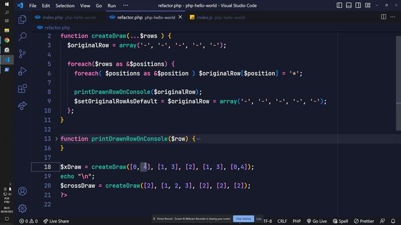Click Live Share in the status bar

point(56,221)
